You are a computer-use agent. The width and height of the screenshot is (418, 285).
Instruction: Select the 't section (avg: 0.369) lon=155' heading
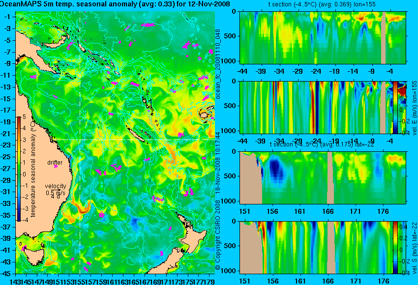pyautogui.click(x=322, y=4)
